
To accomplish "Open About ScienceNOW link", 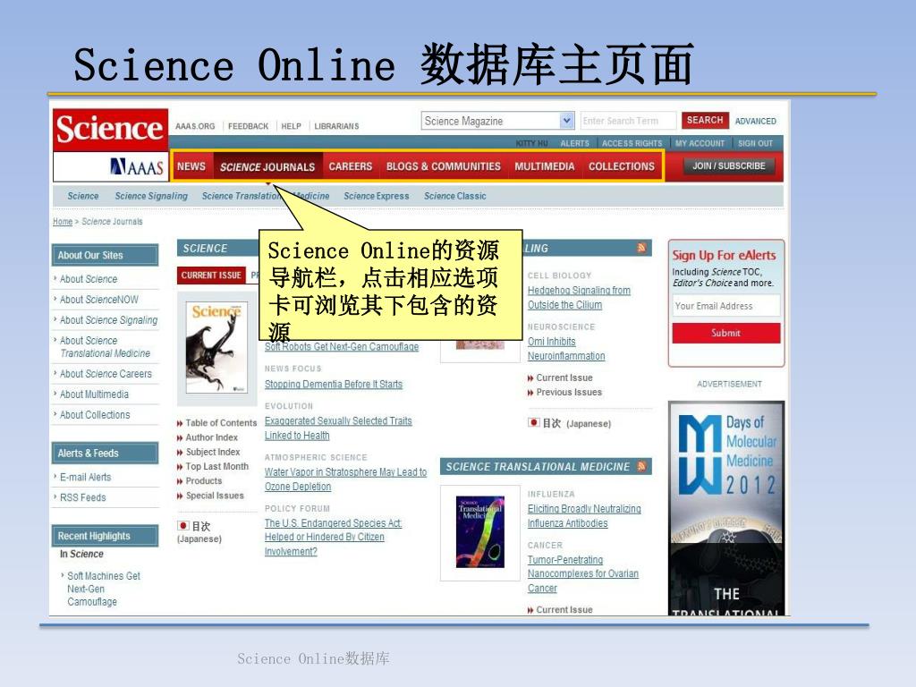I will (99, 300).
